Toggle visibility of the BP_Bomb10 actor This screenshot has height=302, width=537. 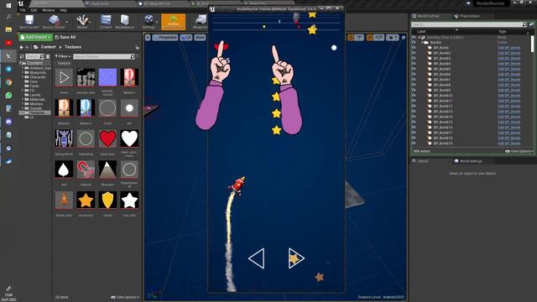tap(414, 96)
